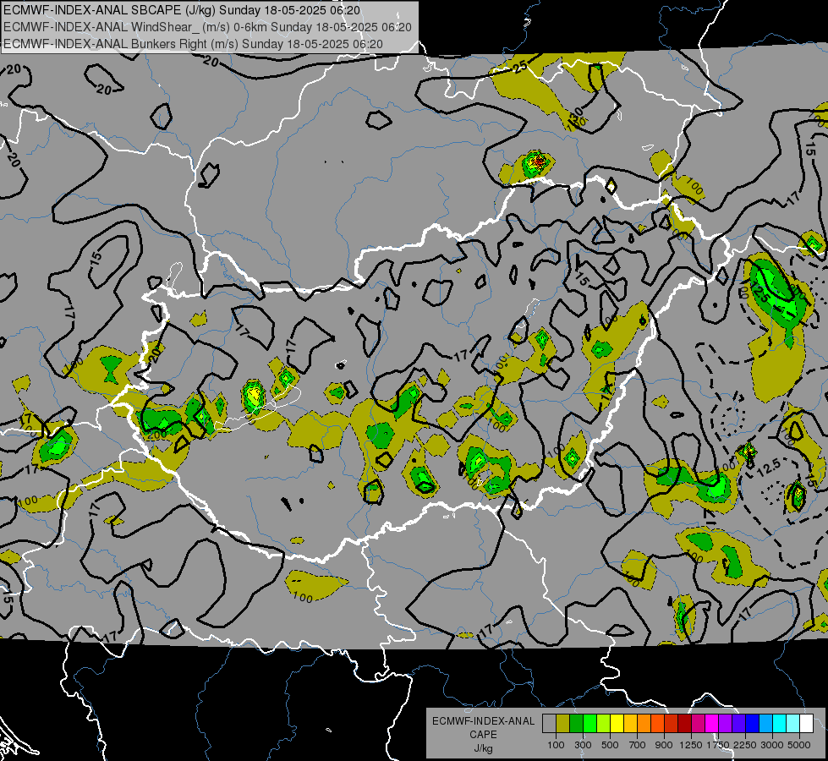Click the '500' legend tick label
The width and height of the screenshot is (828, 761).
coord(610,745)
